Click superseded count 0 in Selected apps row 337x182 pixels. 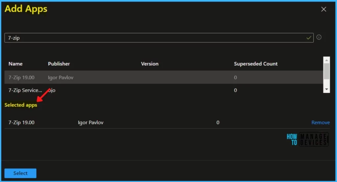click(218, 122)
